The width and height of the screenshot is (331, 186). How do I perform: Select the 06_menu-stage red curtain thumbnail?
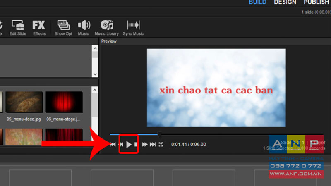64,102
